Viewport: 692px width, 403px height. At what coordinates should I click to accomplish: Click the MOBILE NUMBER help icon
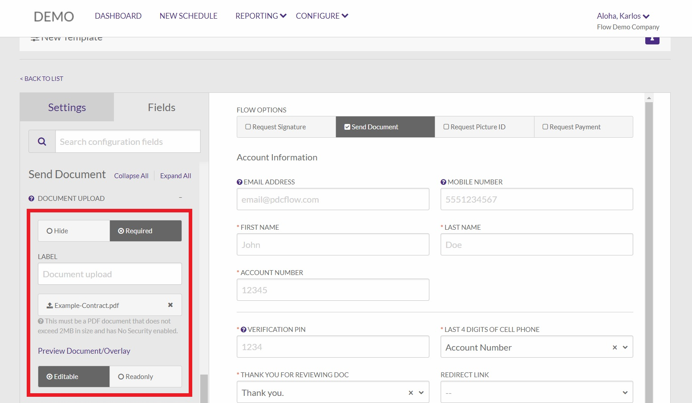[443, 182]
